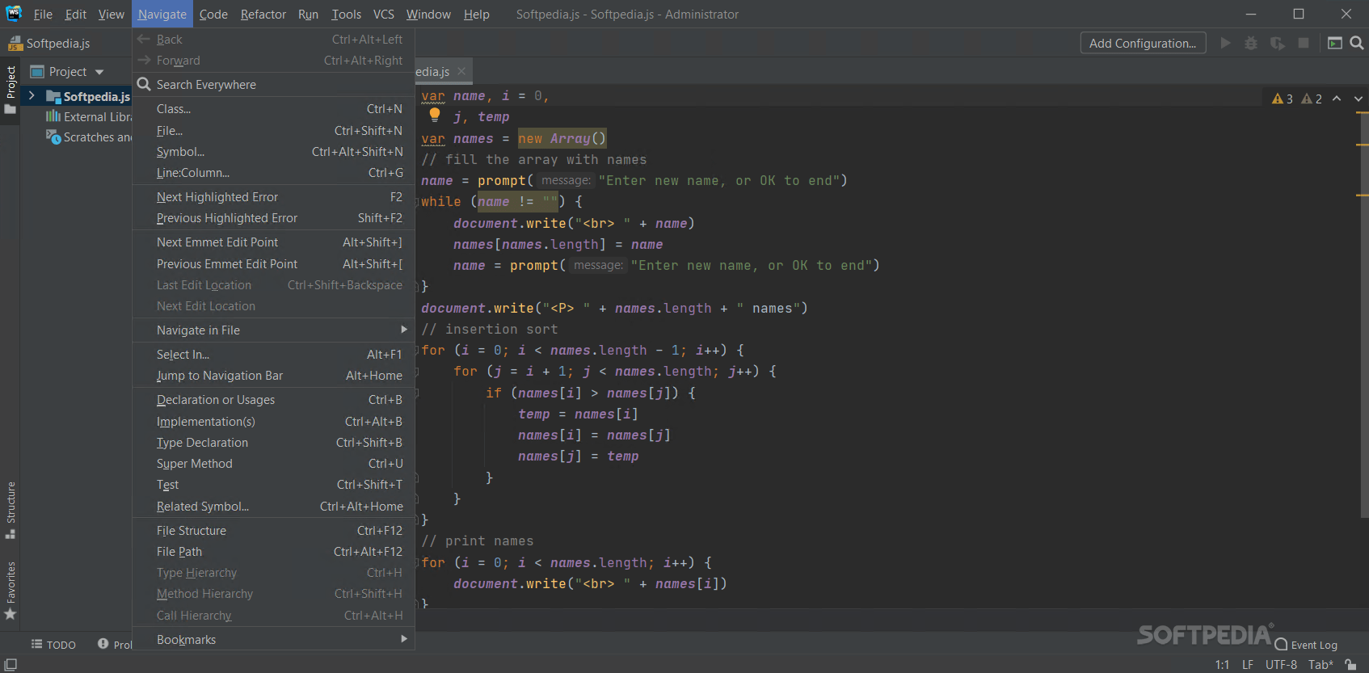
Task: Choose Previous Highlighted Error
Action: tap(273, 217)
